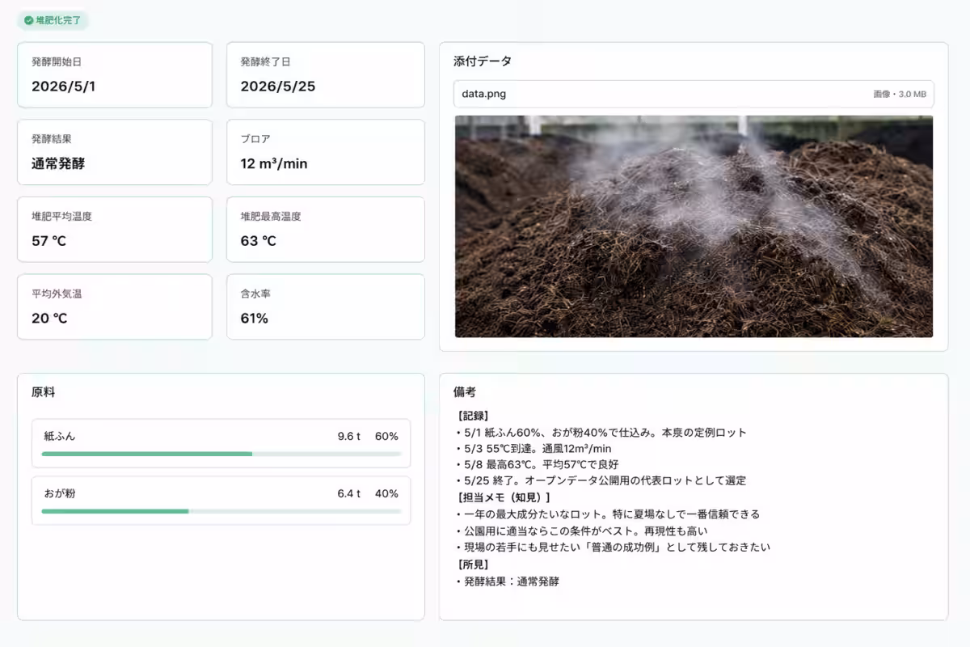Click the 【記録】 heading in notes
Screen dimensions: 970x647
[x=473, y=416]
